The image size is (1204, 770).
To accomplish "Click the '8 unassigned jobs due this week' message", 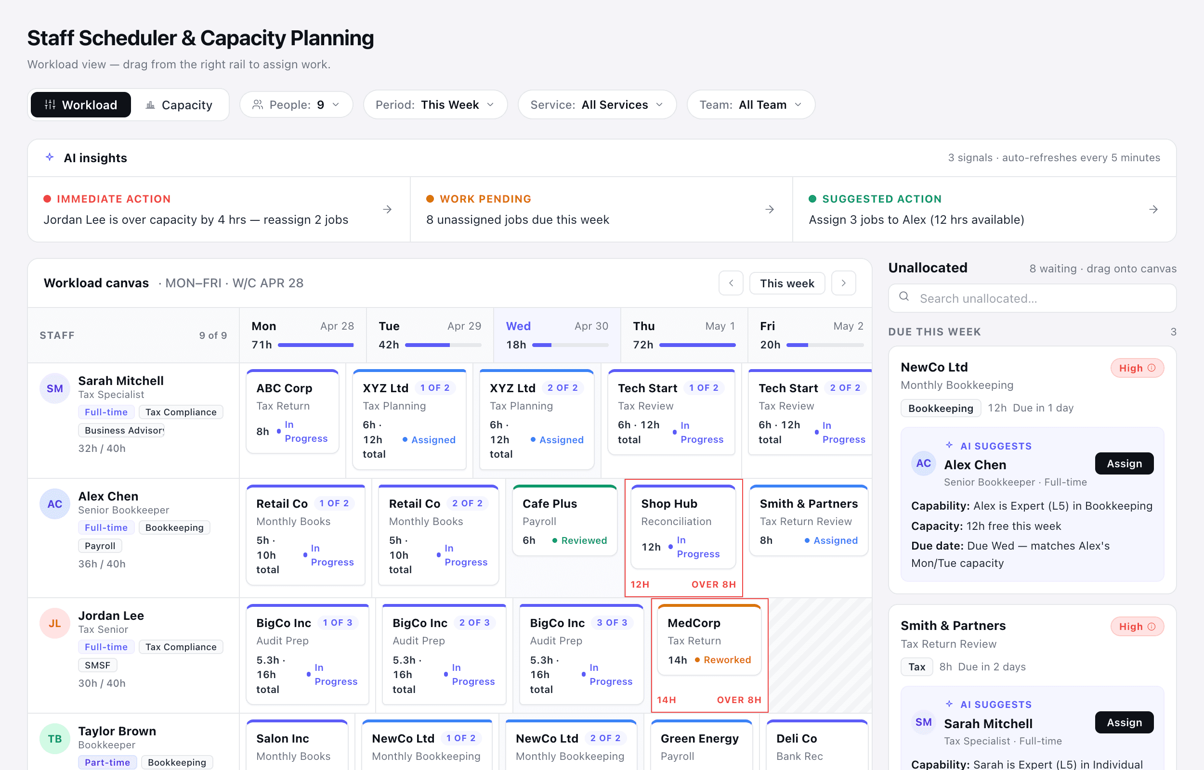I will click(x=517, y=219).
